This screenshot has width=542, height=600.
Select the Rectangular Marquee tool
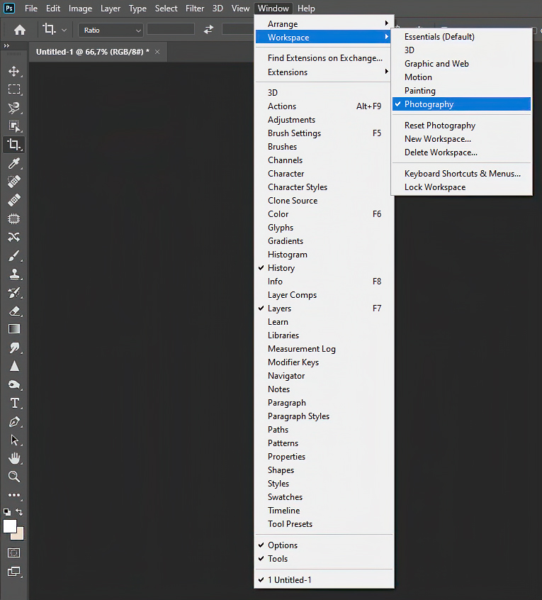coord(13,89)
